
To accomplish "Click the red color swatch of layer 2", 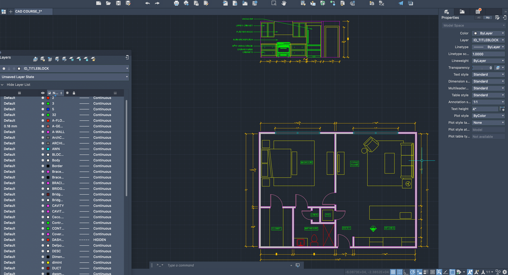I will click(48, 98).
